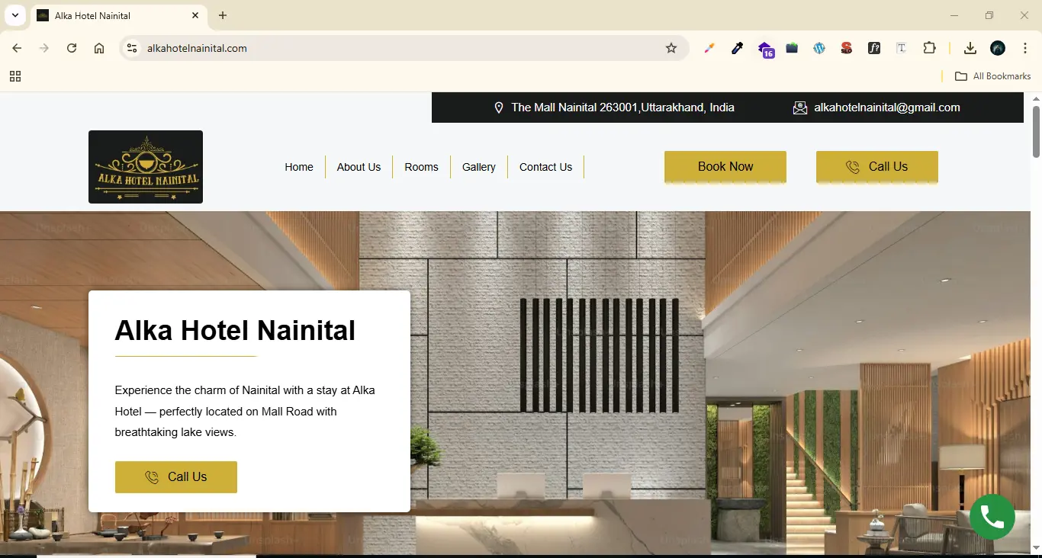Image resolution: width=1042 pixels, height=558 pixels.
Task: Open the tab search dropdown arrow
Action: tap(14, 15)
